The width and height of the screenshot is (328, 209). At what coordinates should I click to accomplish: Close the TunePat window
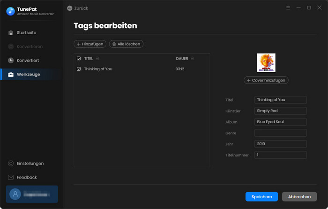click(x=320, y=8)
